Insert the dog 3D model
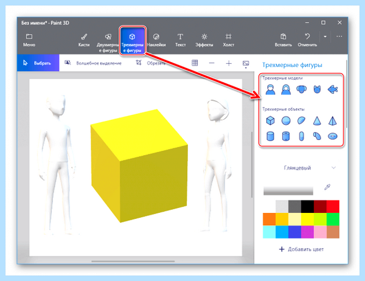Image resolution: width=365 pixels, height=281 pixels. click(302, 89)
